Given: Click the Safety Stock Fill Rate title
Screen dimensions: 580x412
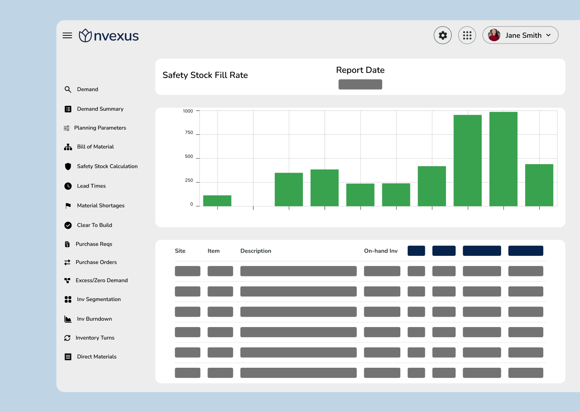Looking at the screenshot, I should click(205, 75).
